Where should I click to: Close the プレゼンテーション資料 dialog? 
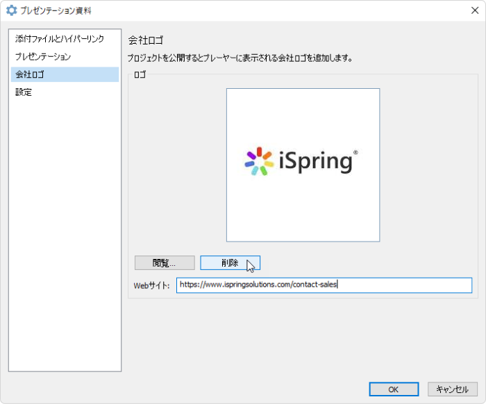474,10
